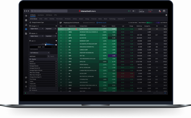Switch to the Asia Stocks tab
The image size is (191, 118).
click(41, 15)
